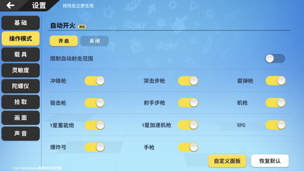Click 恢复默认 to reset settings
This screenshot has height=171, width=304.
coord(270,161)
